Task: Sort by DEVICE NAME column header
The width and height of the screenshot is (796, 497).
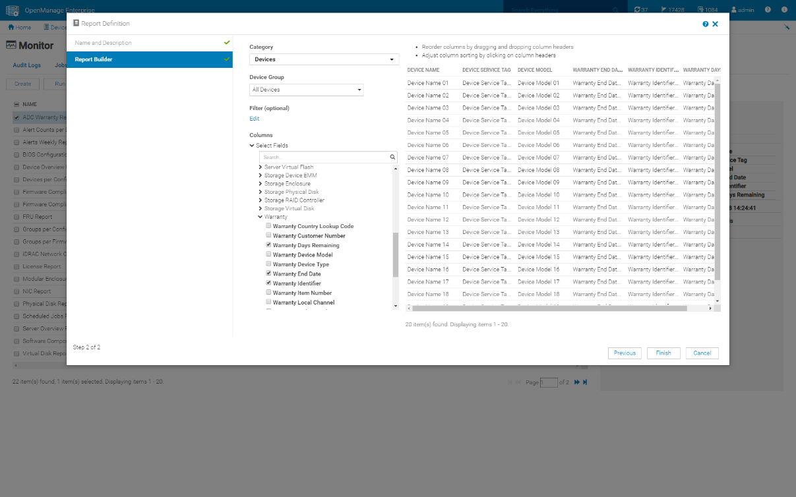Action: [x=423, y=70]
